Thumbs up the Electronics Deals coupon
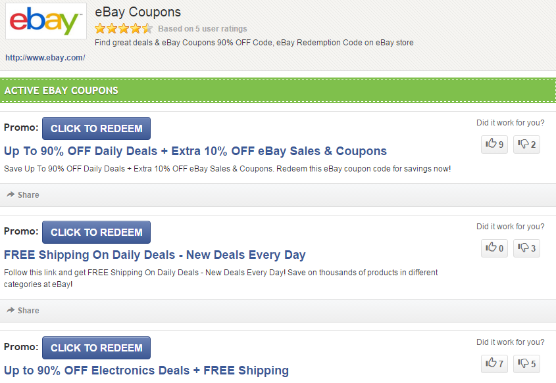556x383 pixels. coord(494,363)
